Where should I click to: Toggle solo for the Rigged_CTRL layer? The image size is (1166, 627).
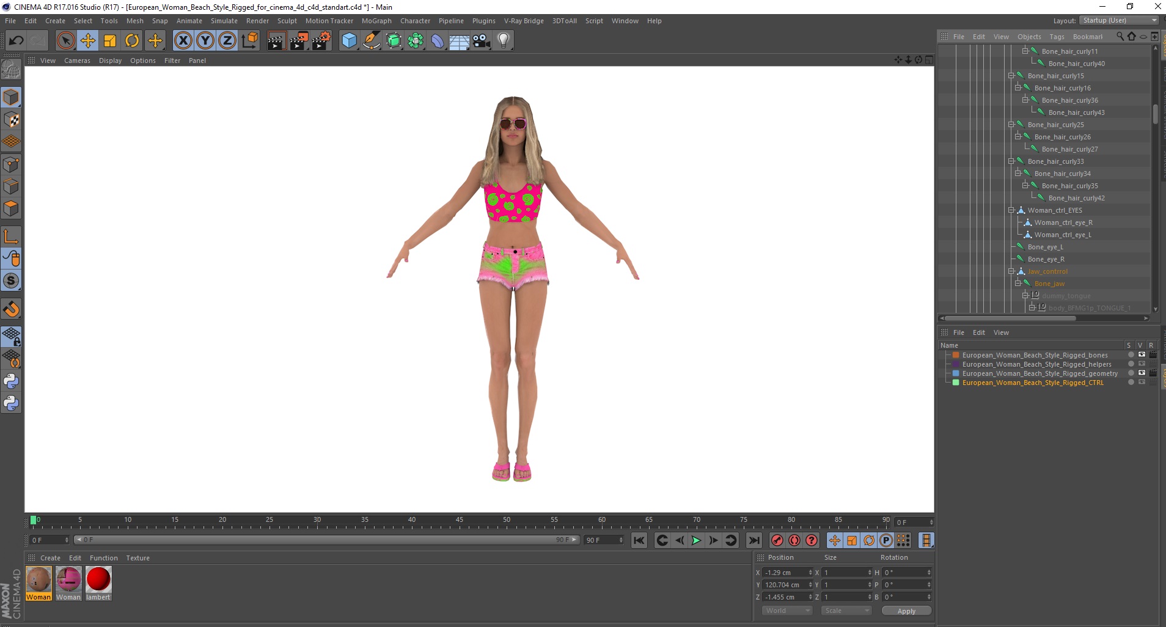pos(1131,383)
